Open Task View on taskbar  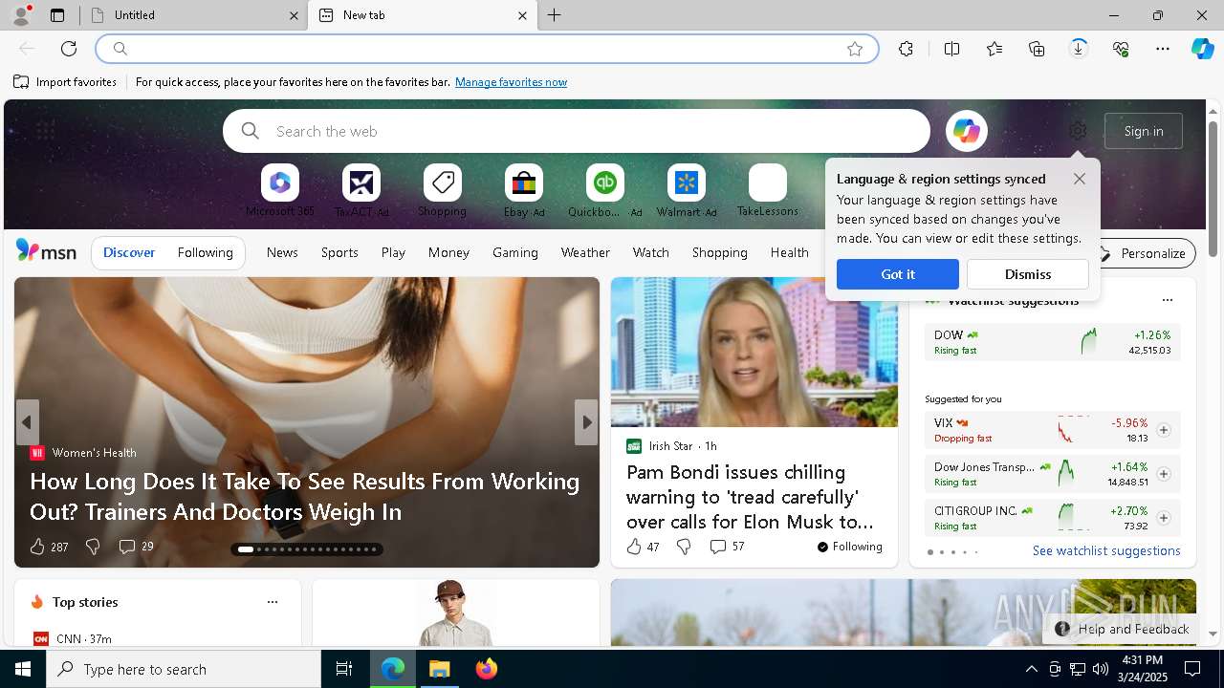[344, 669]
